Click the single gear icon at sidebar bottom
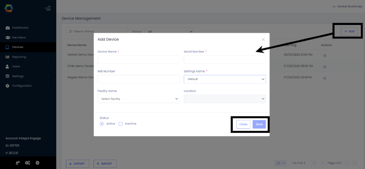This screenshot has width=365, height=169. pyautogui.click(x=37, y=163)
